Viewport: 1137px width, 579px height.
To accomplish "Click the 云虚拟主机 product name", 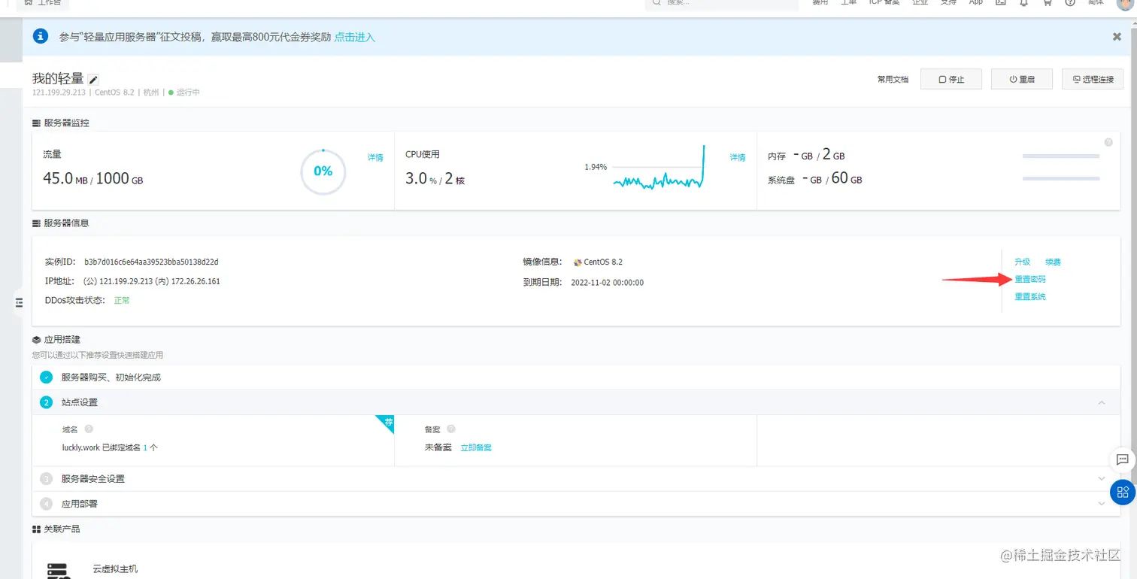I will [115, 569].
